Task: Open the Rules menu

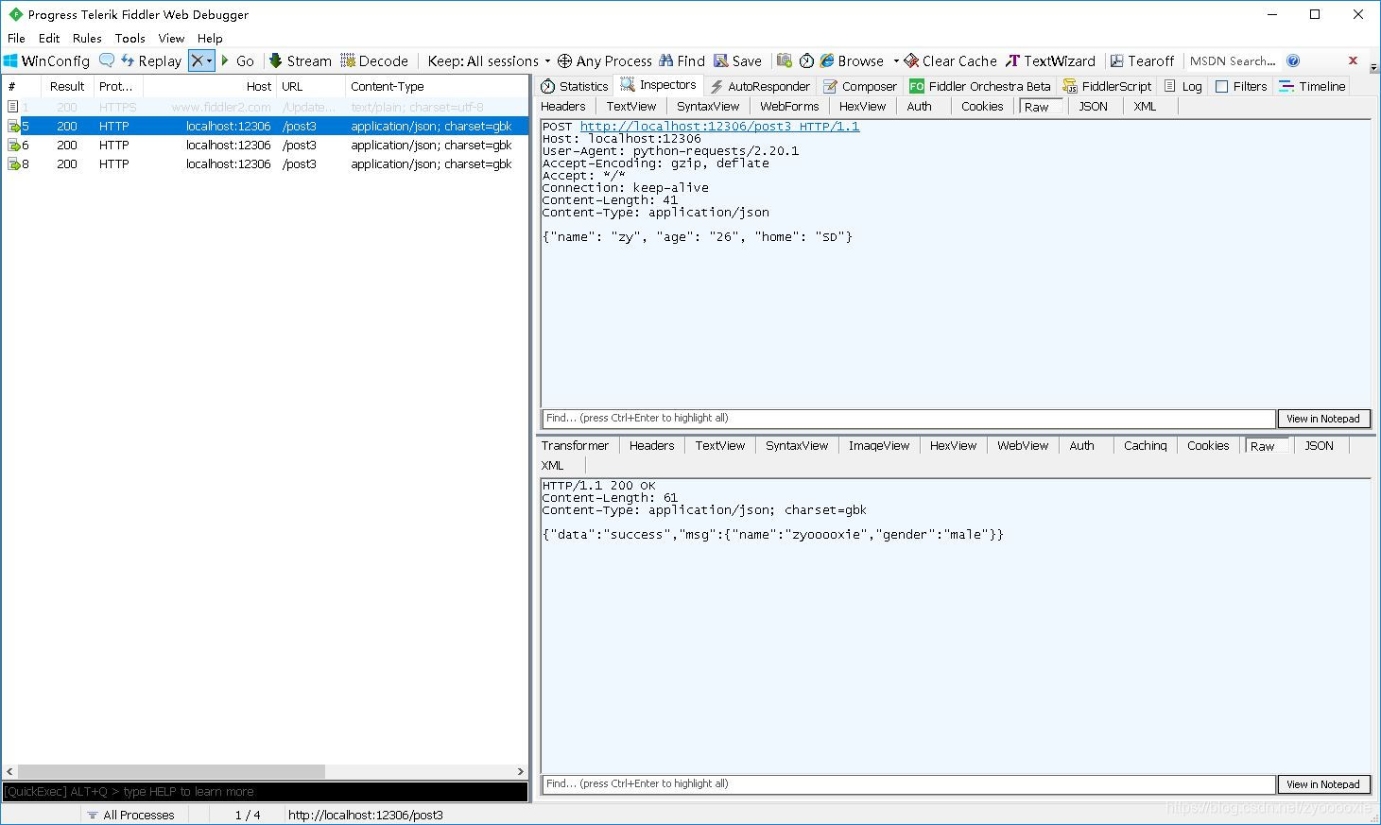Action: click(x=87, y=38)
